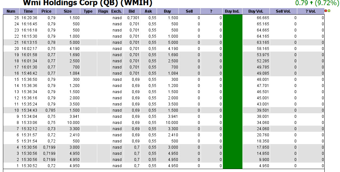Click the Size value 3.941 in row 9
Viewport: 340px width, 172px height.
coord(74,117)
